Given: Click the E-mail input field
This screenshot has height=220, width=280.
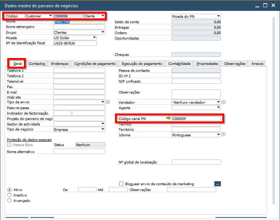Looking at the screenshot, I should coord(79,92).
